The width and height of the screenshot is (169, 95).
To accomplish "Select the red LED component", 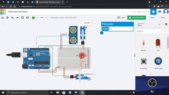I will 158,45.
